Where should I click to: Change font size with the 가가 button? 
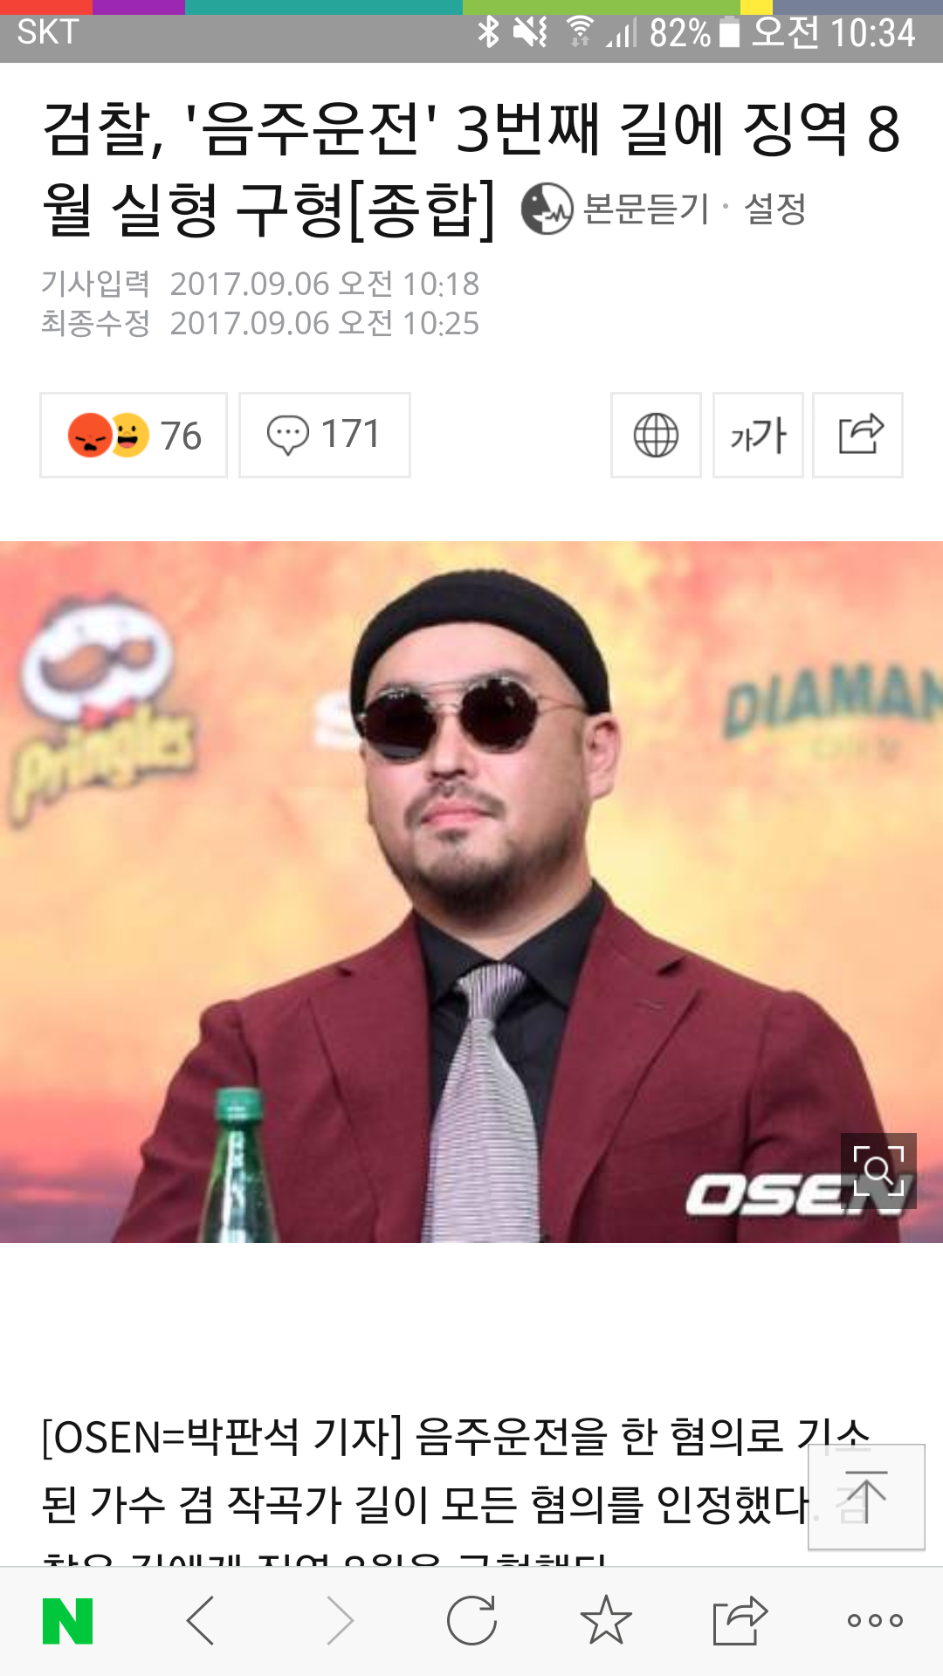pyautogui.click(x=758, y=435)
